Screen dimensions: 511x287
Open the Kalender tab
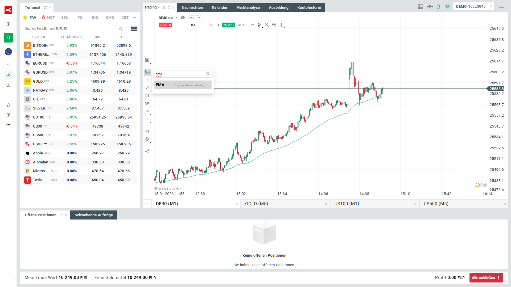tap(220, 7)
